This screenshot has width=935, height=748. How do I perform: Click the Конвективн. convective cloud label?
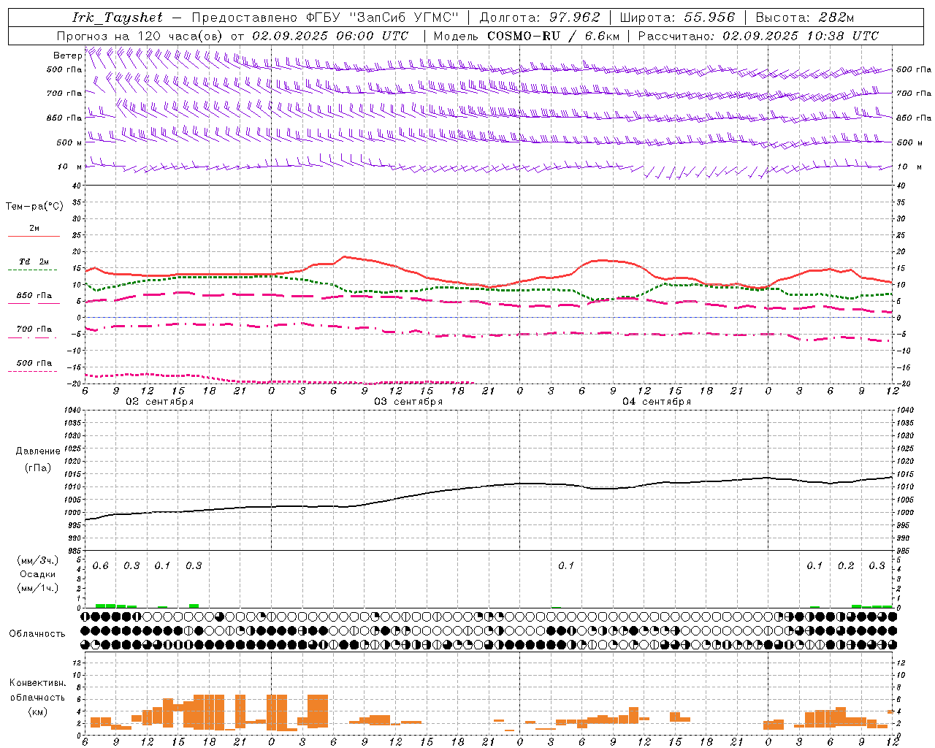37,684
